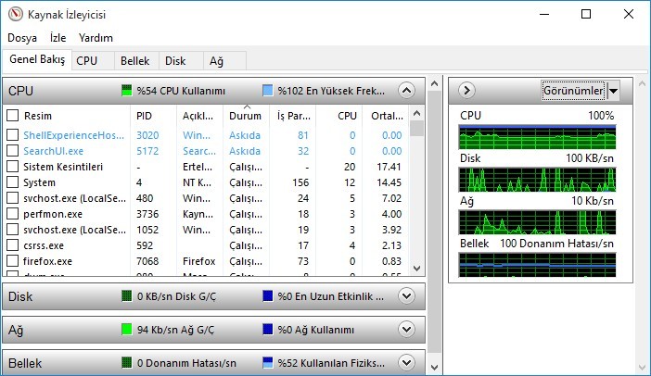Switch to the Ağ tab
Screen dimensions: 651x376
pyautogui.click(x=224, y=61)
